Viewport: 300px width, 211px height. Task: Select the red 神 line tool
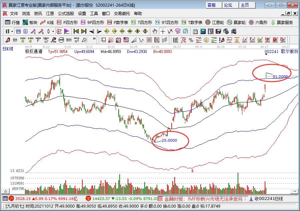[267, 40]
